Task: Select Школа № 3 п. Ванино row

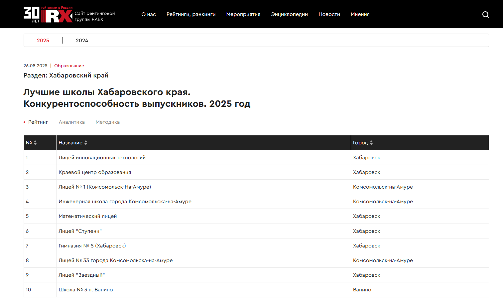Action: (x=86, y=290)
